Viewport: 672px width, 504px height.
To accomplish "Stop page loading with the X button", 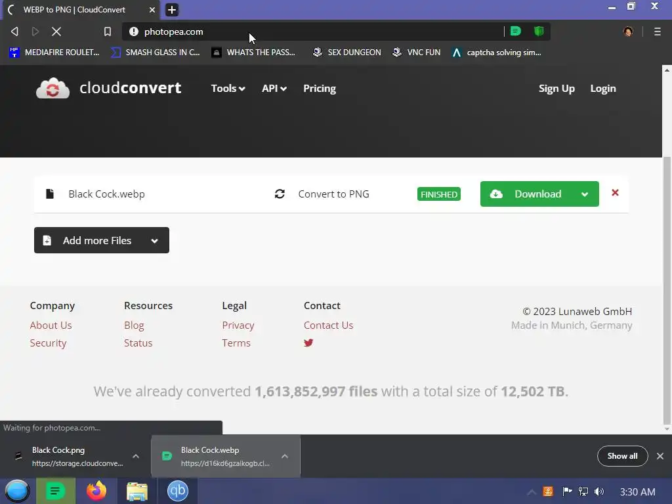I will pyautogui.click(x=56, y=31).
